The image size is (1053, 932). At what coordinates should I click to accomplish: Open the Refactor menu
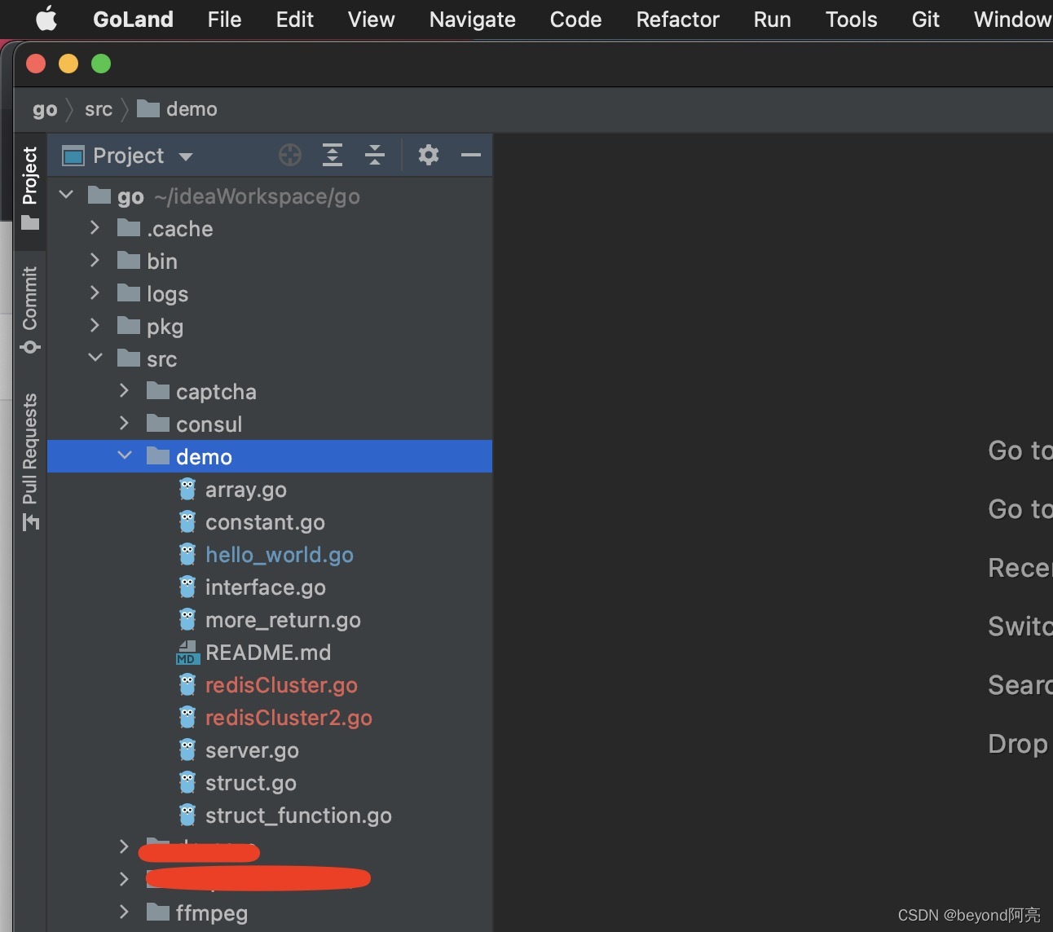pyautogui.click(x=677, y=19)
